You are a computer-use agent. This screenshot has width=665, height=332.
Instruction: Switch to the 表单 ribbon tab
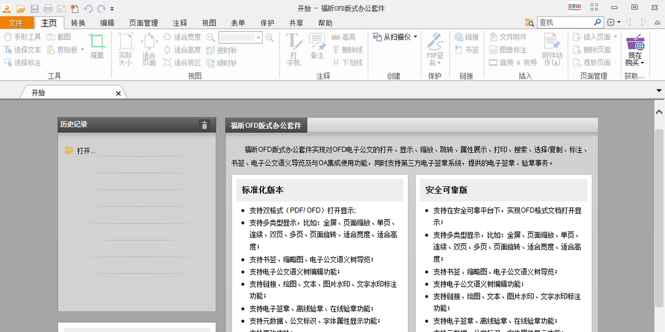tap(238, 23)
